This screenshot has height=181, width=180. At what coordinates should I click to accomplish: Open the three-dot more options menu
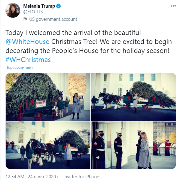coord(173,6)
